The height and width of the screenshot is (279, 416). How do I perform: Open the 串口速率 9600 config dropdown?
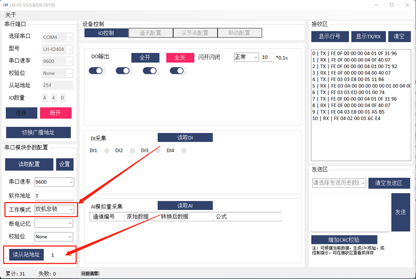54,182
